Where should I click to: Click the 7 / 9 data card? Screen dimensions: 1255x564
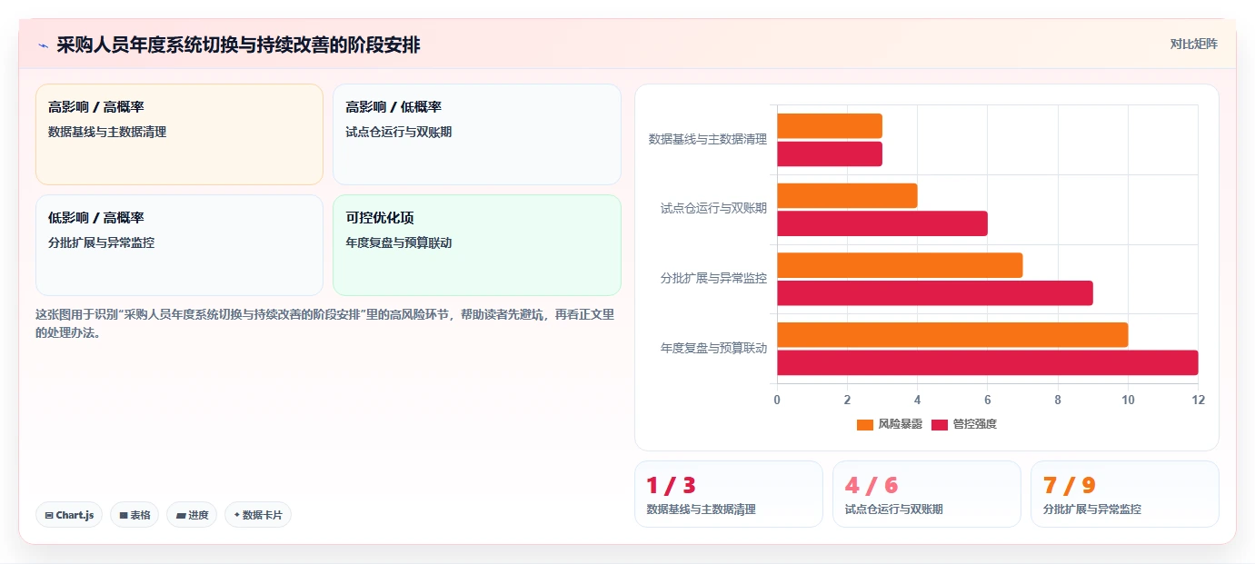1125,494
